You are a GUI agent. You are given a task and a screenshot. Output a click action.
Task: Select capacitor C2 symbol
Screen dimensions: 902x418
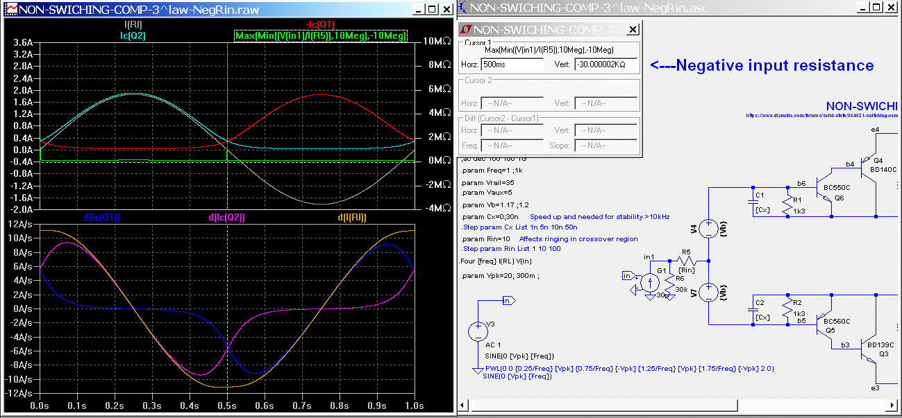coord(753,310)
